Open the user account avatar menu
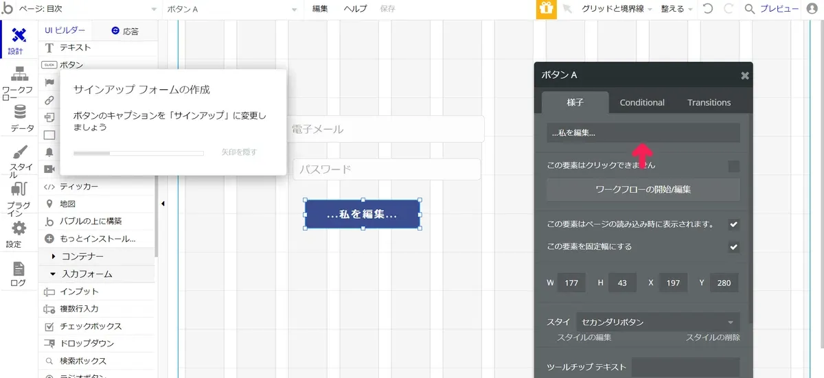 pos(813,9)
